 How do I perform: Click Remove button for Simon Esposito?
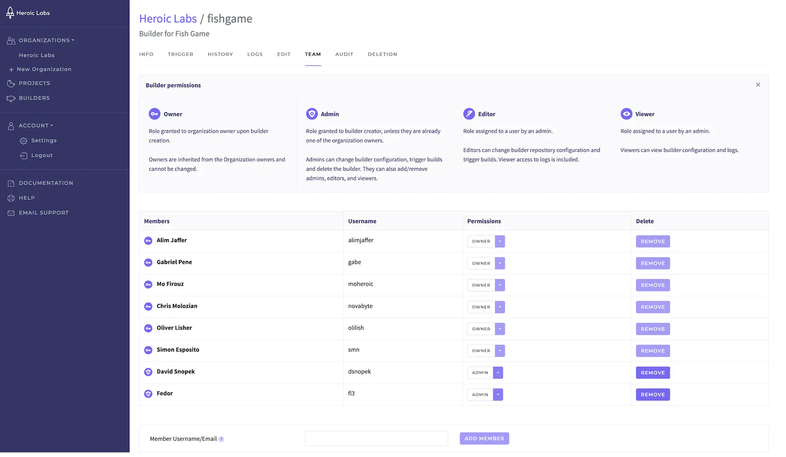coord(653,351)
